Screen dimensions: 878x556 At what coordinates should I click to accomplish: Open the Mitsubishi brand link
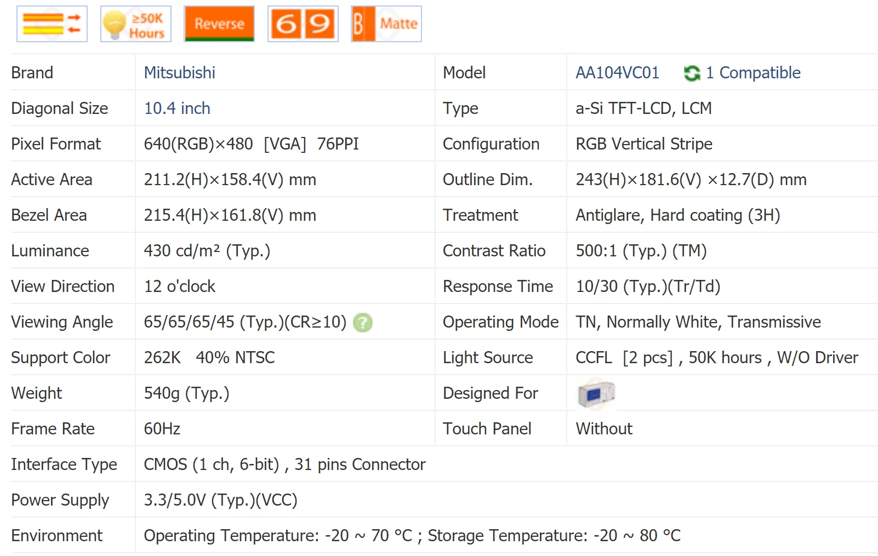[180, 73]
